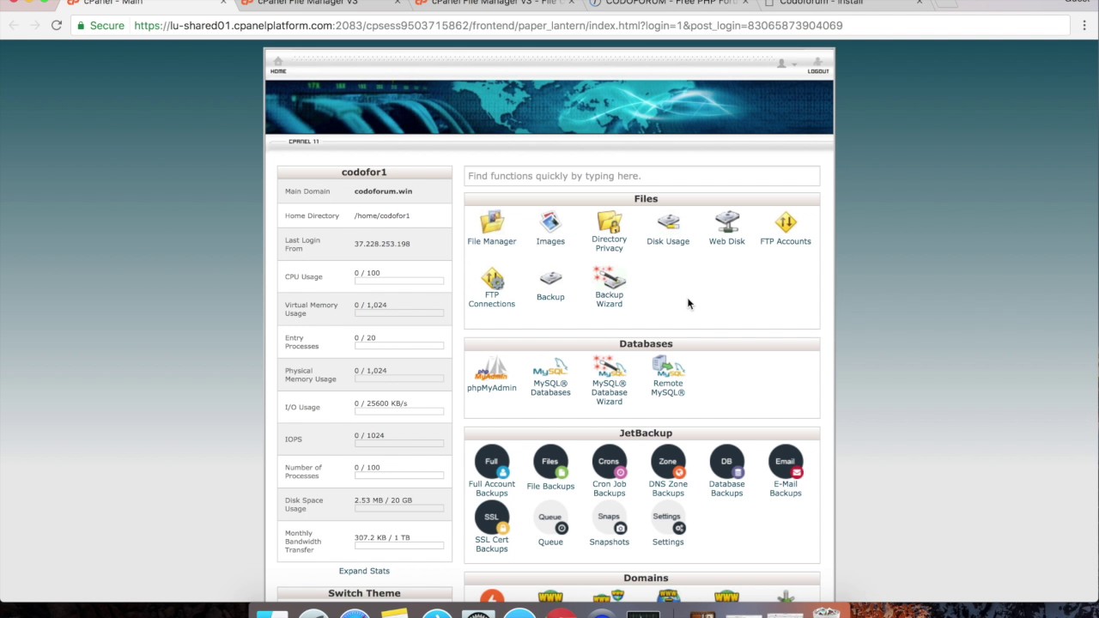Image resolution: width=1099 pixels, height=618 pixels.
Task: Click the Monthly Bandwidth Transfer bar
Action: 399,546
